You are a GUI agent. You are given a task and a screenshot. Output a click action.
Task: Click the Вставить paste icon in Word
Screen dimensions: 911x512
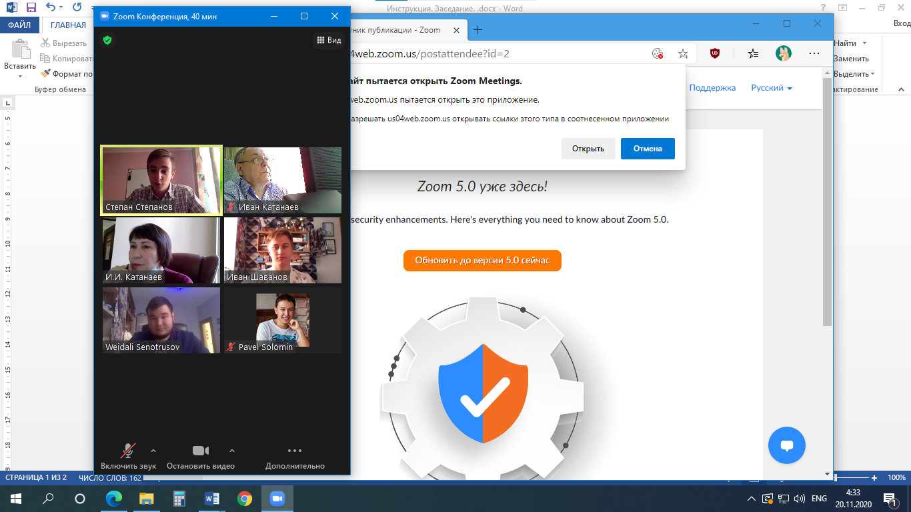(x=20, y=49)
